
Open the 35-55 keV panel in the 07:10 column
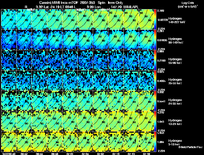tap(116, 81)
